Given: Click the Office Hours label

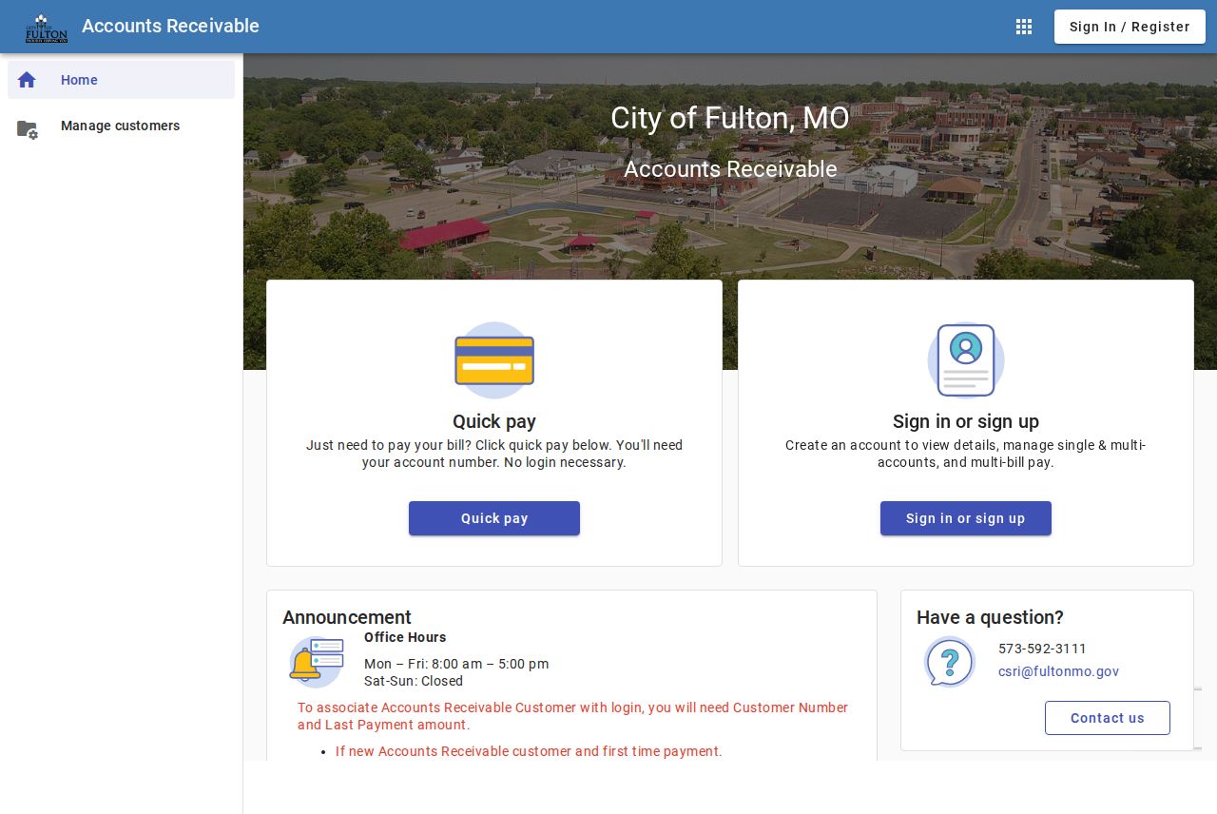Looking at the screenshot, I should click(x=405, y=637).
